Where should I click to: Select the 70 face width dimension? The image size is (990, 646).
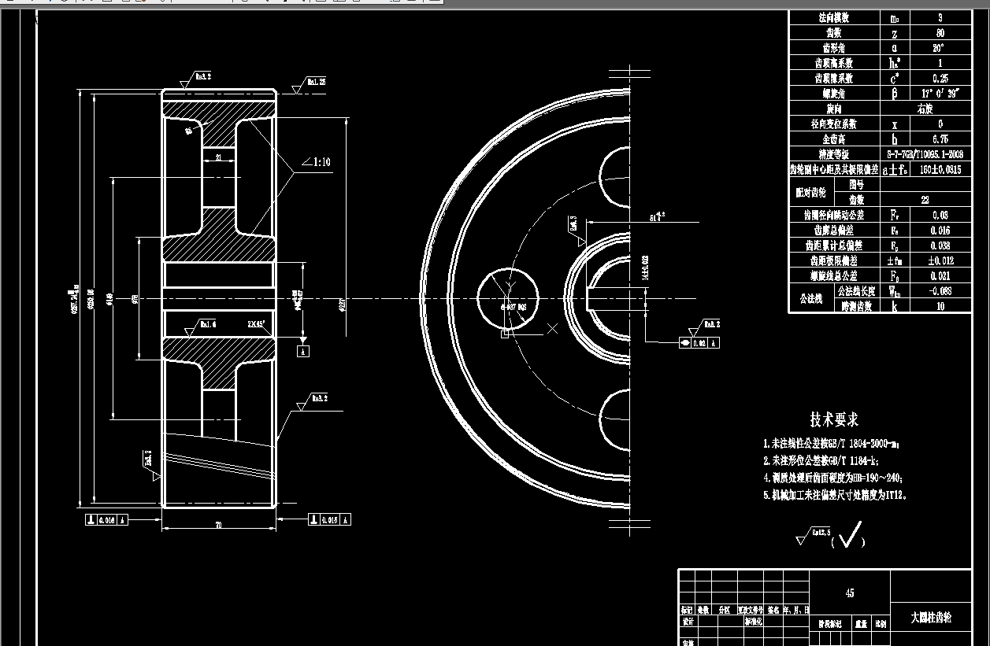218,524
